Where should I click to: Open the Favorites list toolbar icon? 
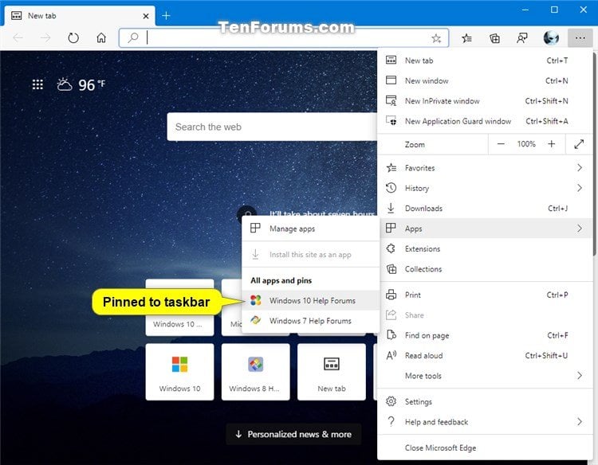pyautogui.click(x=466, y=38)
